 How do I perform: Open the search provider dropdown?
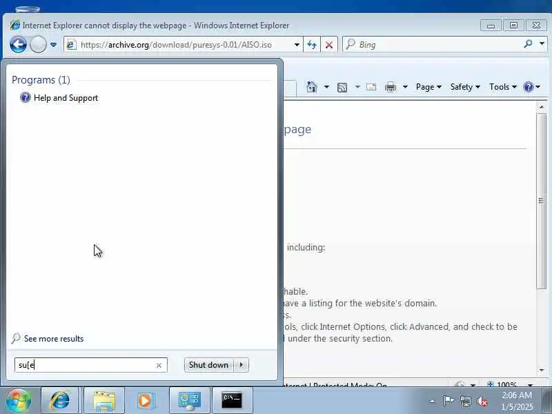(x=542, y=44)
